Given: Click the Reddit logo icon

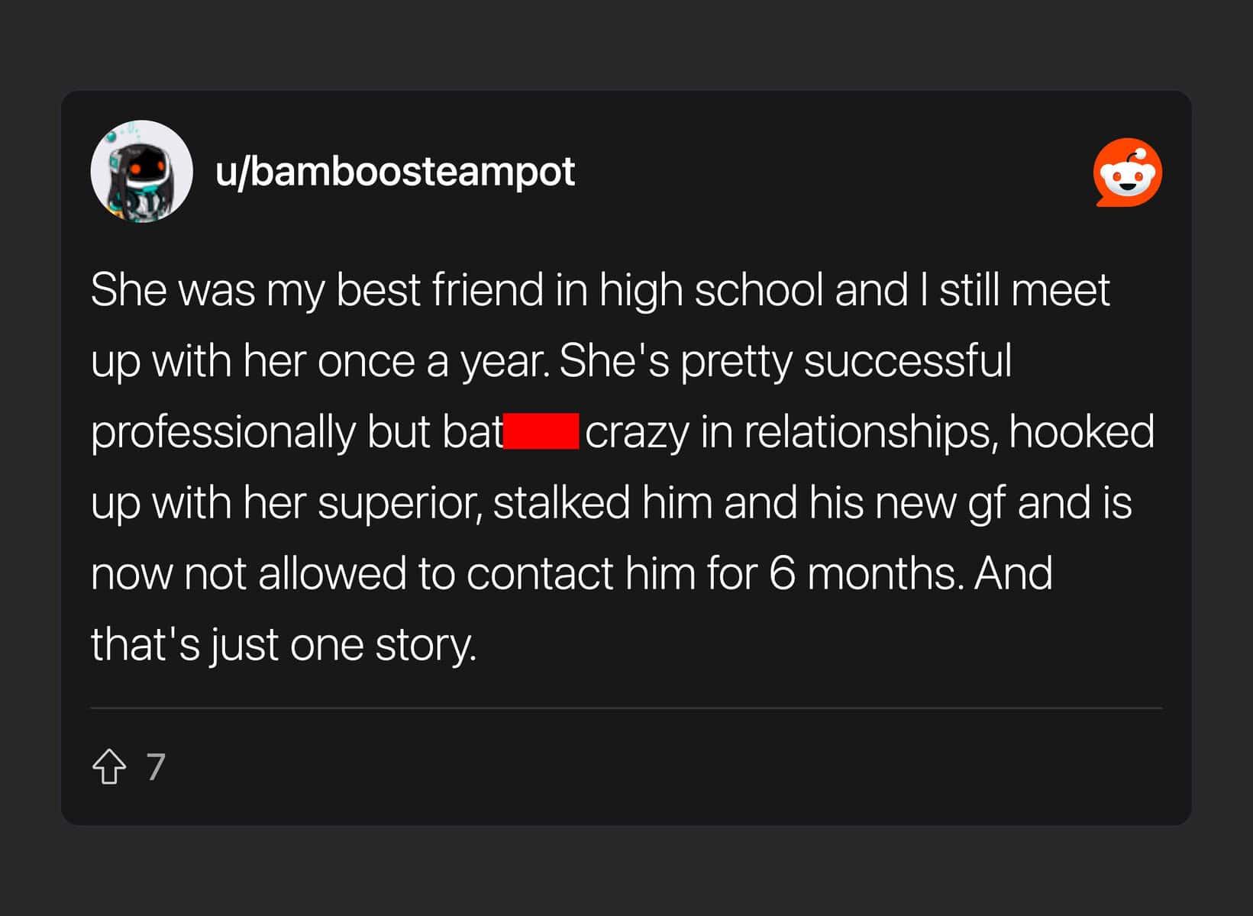Looking at the screenshot, I should (x=1127, y=173).
